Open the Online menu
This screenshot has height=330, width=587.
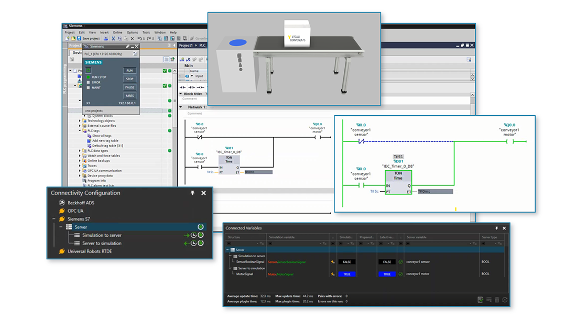117,32
